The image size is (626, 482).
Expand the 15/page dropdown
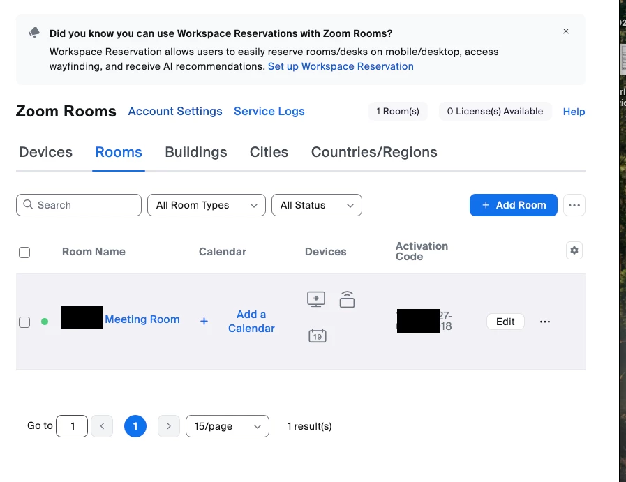point(228,426)
